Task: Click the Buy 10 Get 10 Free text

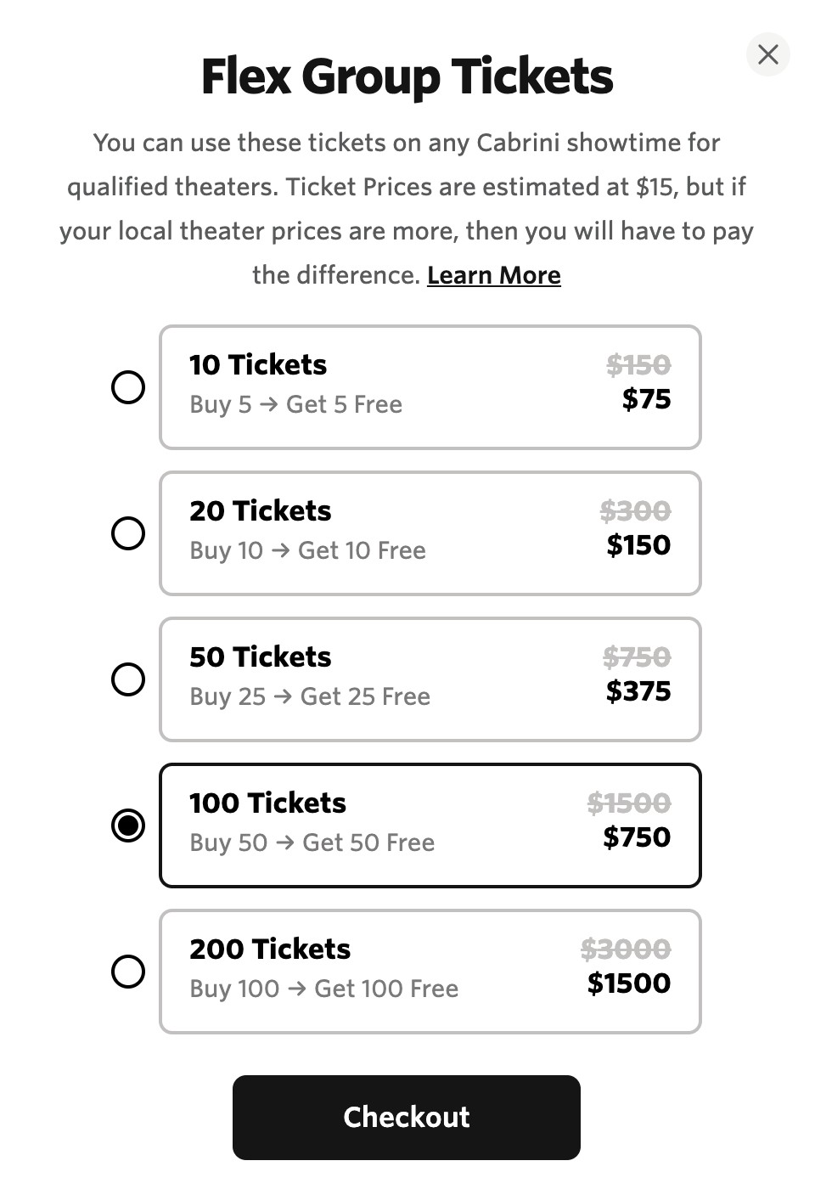Action: tap(307, 550)
